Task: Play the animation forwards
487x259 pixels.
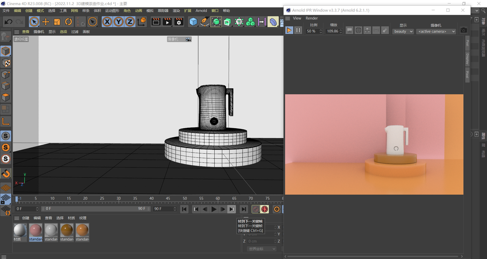Action: [214, 209]
